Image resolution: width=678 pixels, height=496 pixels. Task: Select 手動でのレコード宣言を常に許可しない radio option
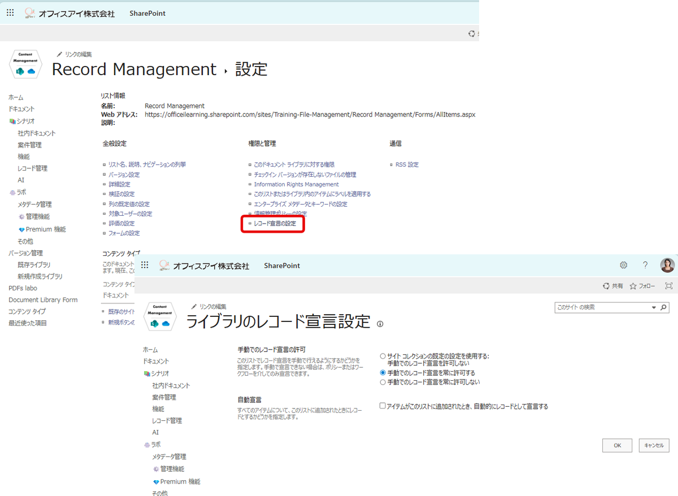pyautogui.click(x=383, y=382)
